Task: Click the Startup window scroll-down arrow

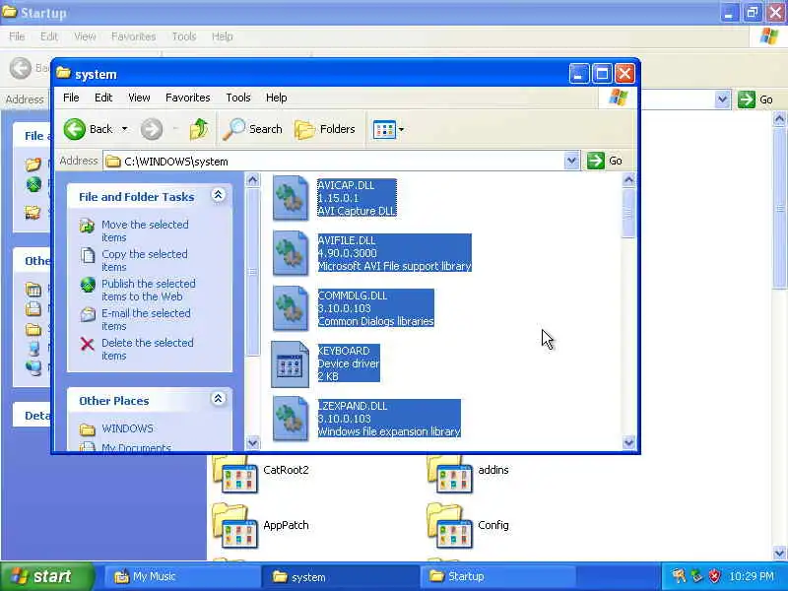Action: tap(779, 554)
